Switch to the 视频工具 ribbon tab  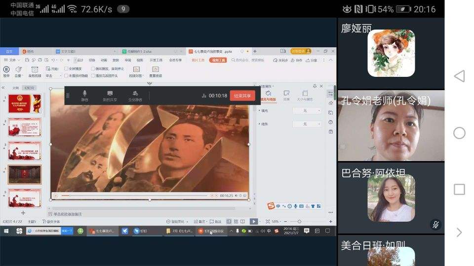217,60
